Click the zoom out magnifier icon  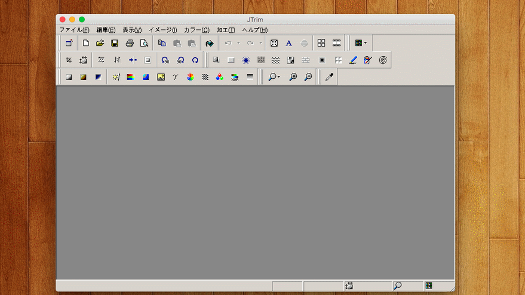[308, 77]
